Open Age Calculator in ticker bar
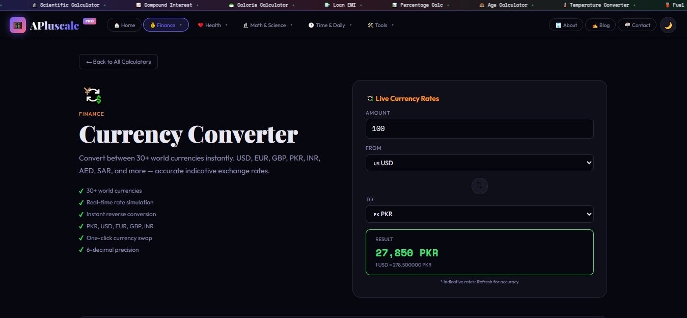The height and width of the screenshot is (318, 687). [x=503, y=5]
